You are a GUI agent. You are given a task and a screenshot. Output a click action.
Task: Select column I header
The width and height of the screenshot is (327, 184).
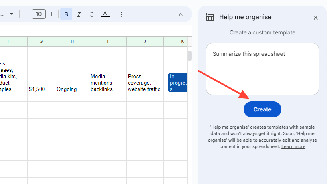coord(108,41)
